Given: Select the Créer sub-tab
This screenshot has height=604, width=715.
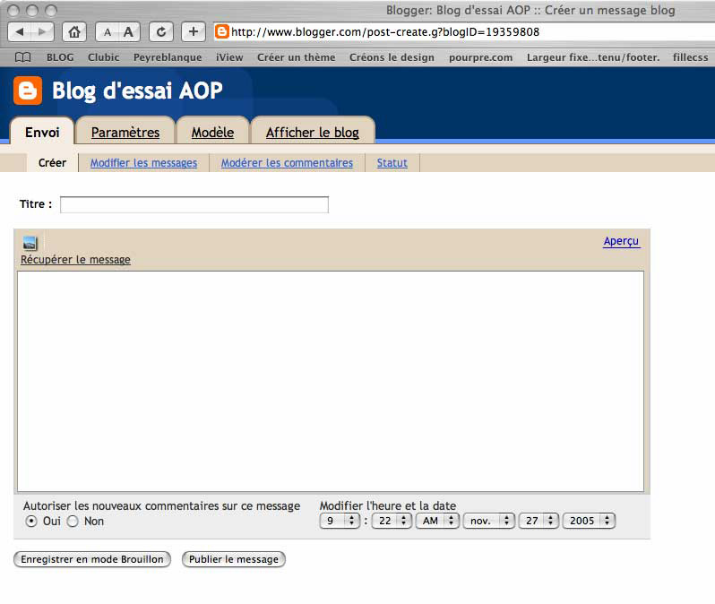Looking at the screenshot, I should point(53,163).
